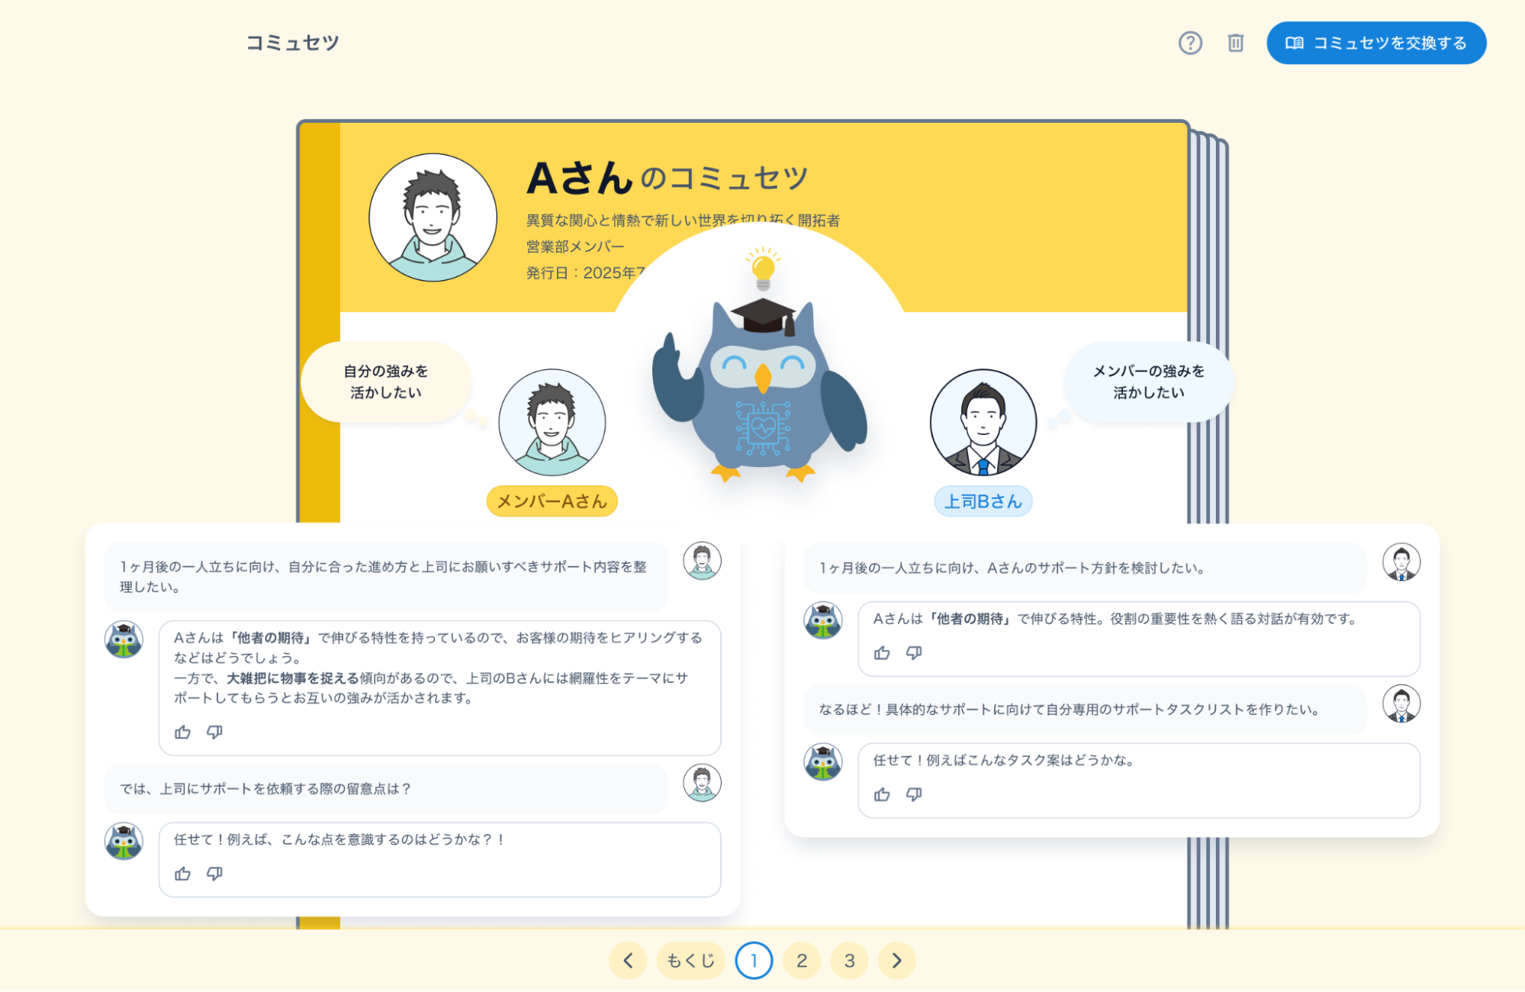Click the help question mark icon
The image size is (1525, 992).
tap(1189, 43)
